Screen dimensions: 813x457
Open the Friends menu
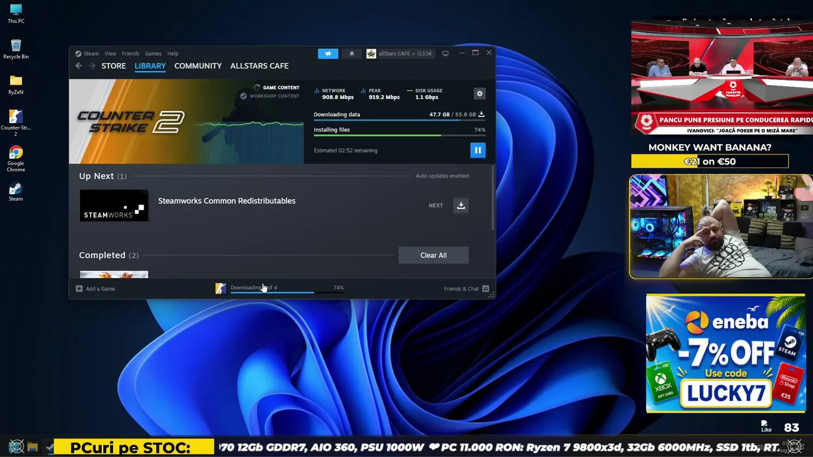tap(131, 54)
